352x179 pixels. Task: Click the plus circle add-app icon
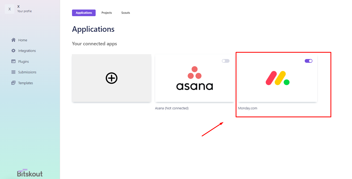(x=112, y=78)
